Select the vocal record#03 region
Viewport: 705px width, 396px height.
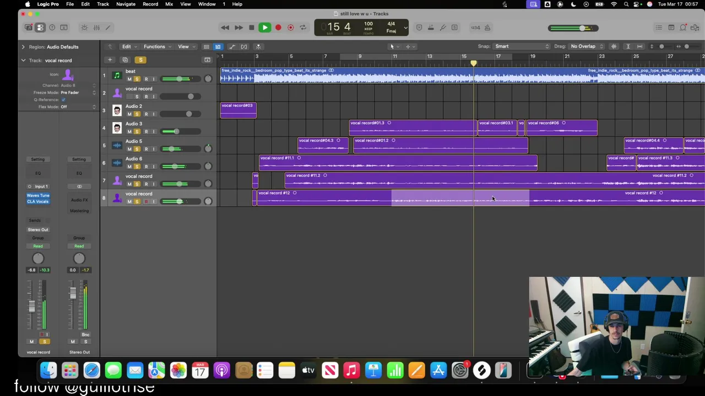pos(238,110)
